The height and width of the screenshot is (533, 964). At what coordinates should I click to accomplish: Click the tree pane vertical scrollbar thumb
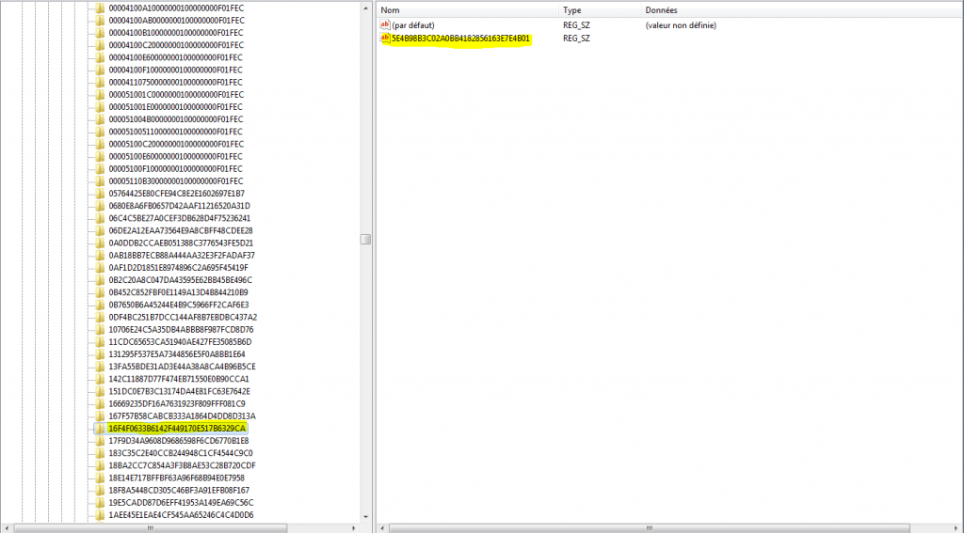(366, 240)
